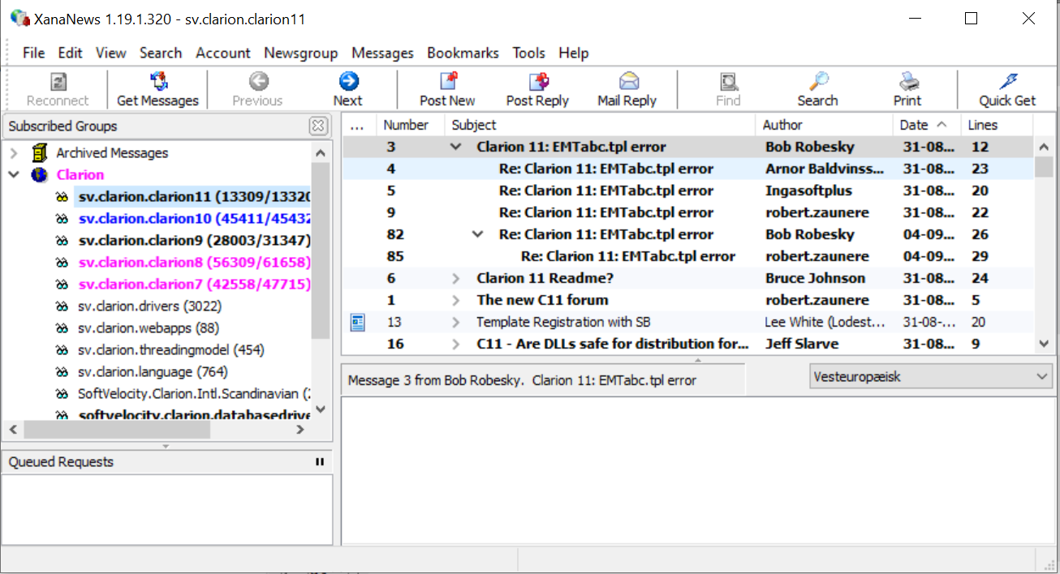
Task: Click the Next message arrow icon
Action: pyautogui.click(x=348, y=82)
